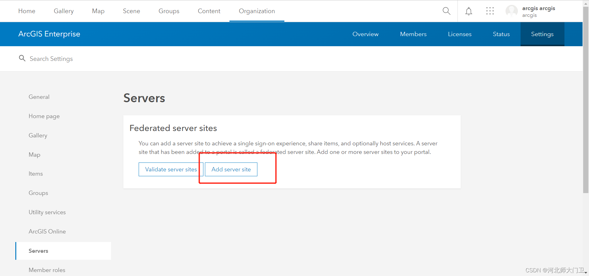The image size is (589, 276).
Task: View the Status page
Action: click(501, 34)
